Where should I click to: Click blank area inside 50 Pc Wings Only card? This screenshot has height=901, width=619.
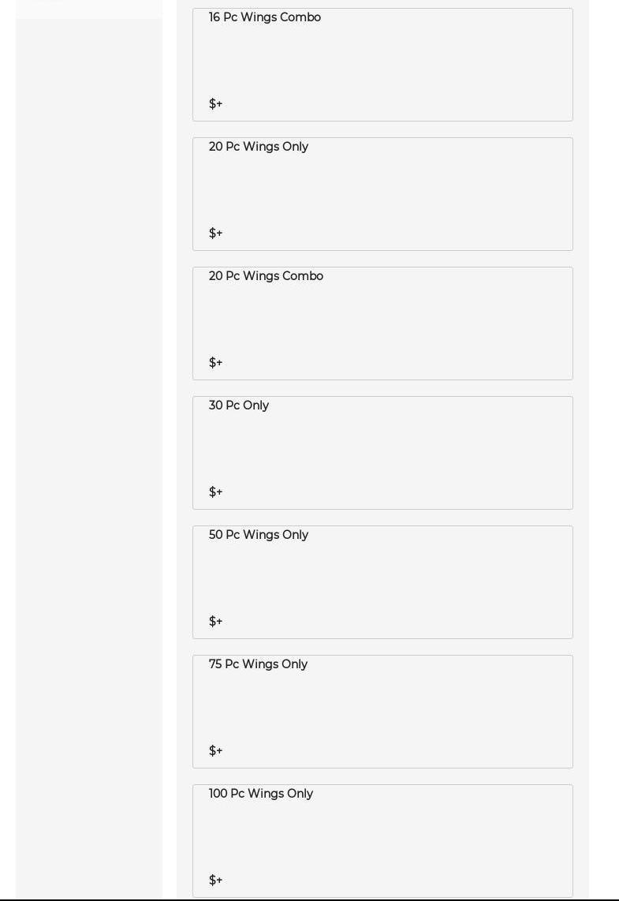tap(382, 581)
